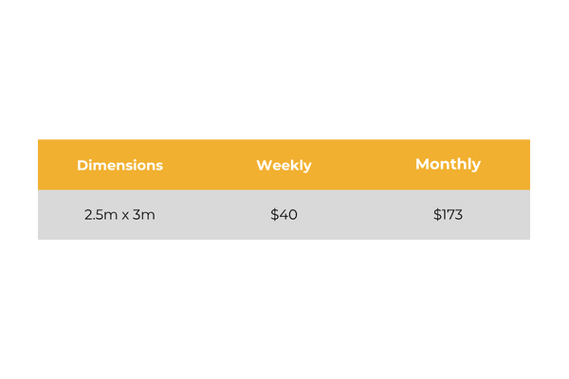The image size is (569, 379).
Task: Click the gray row area right of $173
Action: coord(496,215)
